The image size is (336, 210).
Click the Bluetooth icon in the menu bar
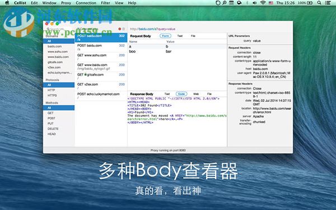click(x=247, y=3)
